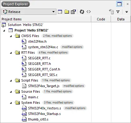The width and height of the screenshot is (131, 123).
Task: Click '2 files, modified options' badge
Action: tap(57, 36)
